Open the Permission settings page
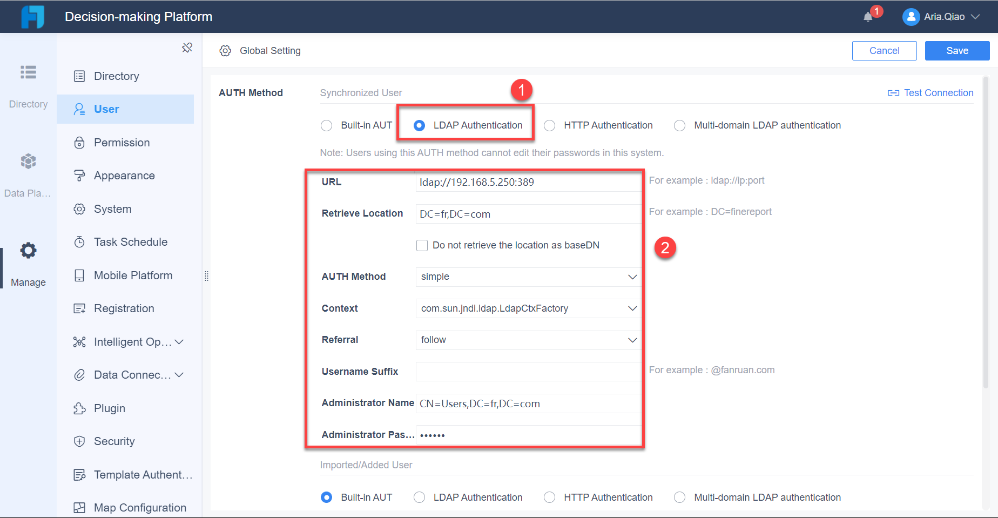Viewport: 998px width, 518px height. coord(122,142)
